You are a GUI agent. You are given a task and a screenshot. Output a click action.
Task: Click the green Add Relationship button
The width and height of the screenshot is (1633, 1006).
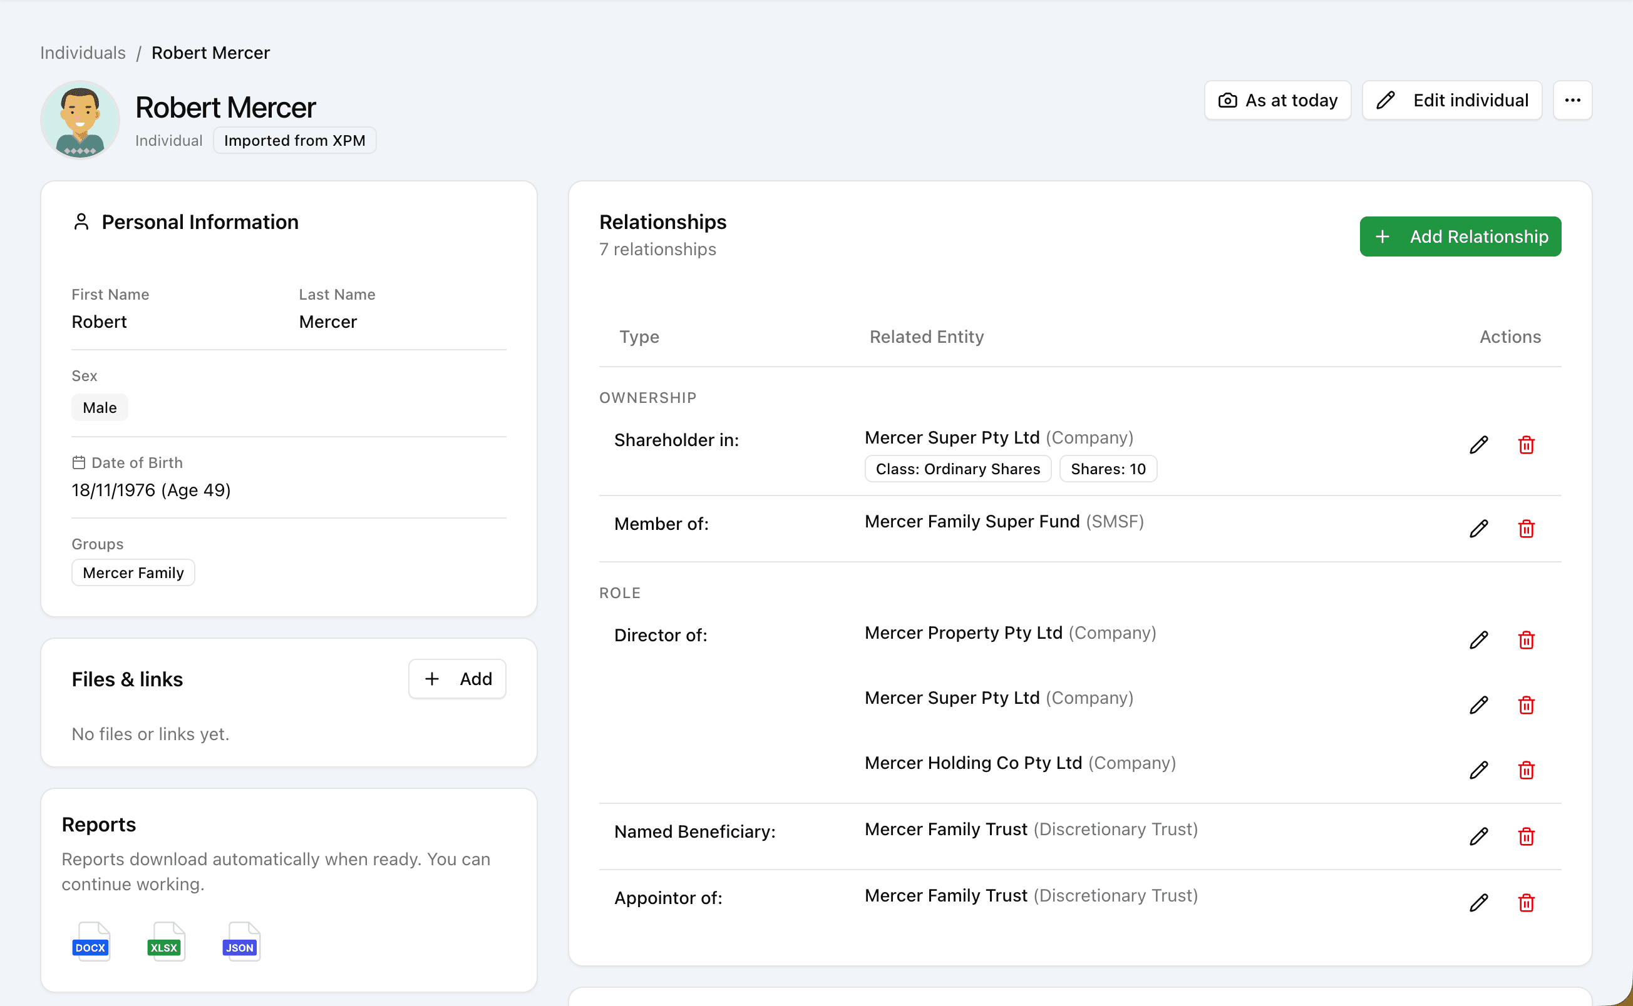[x=1460, y=236]
